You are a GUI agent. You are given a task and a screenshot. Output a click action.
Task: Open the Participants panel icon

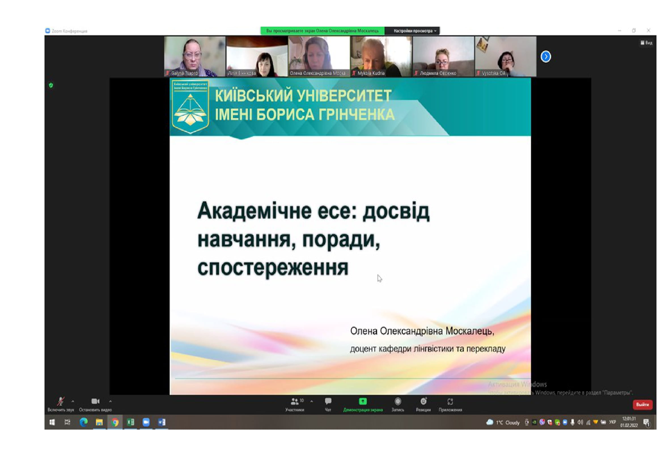295,402
